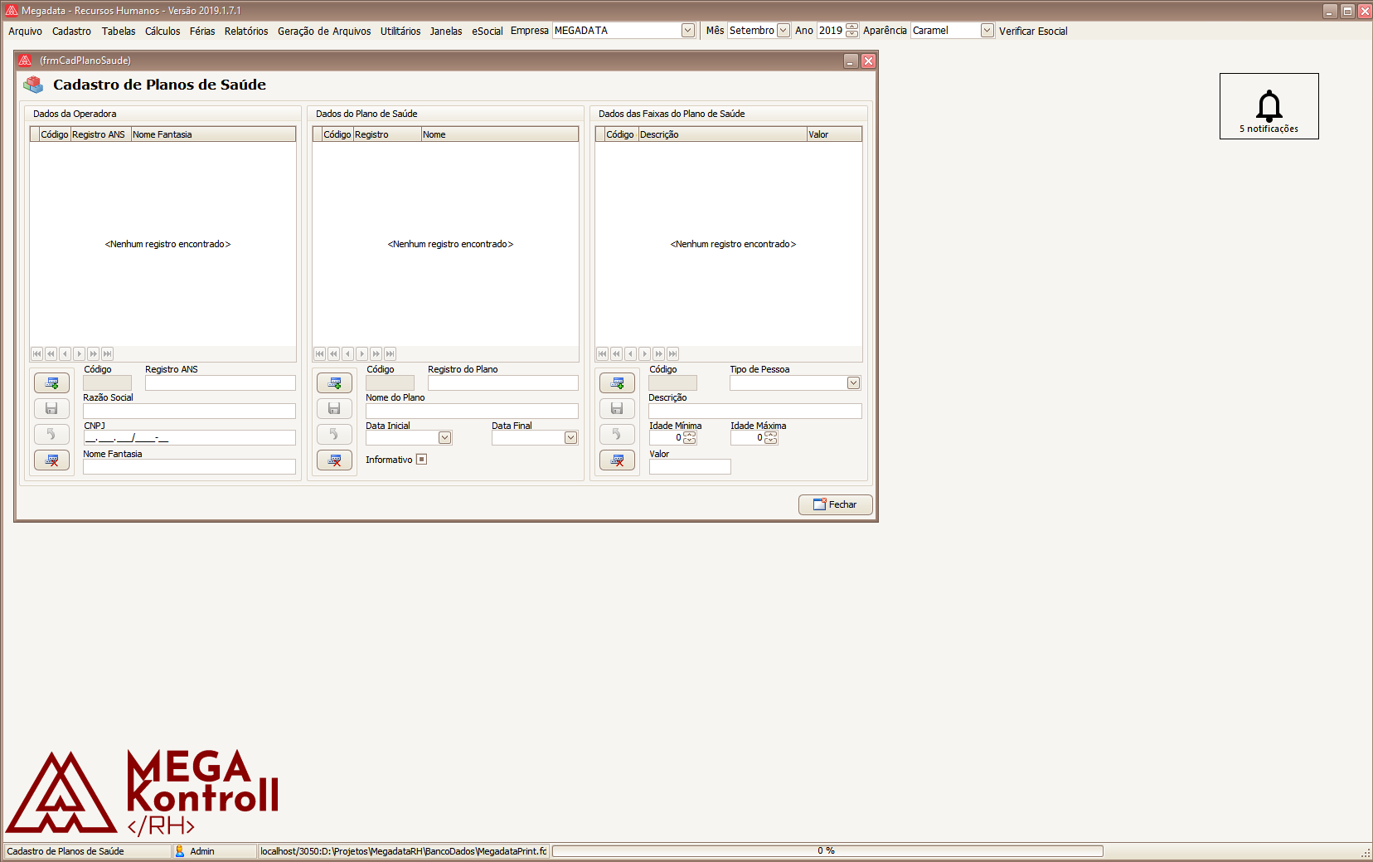Click the progress bar in status bar
Viewport: 1373px width, 862px height.
[827, 850]
